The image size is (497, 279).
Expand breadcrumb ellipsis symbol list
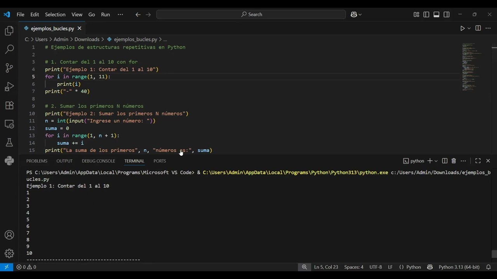(165, 39)
